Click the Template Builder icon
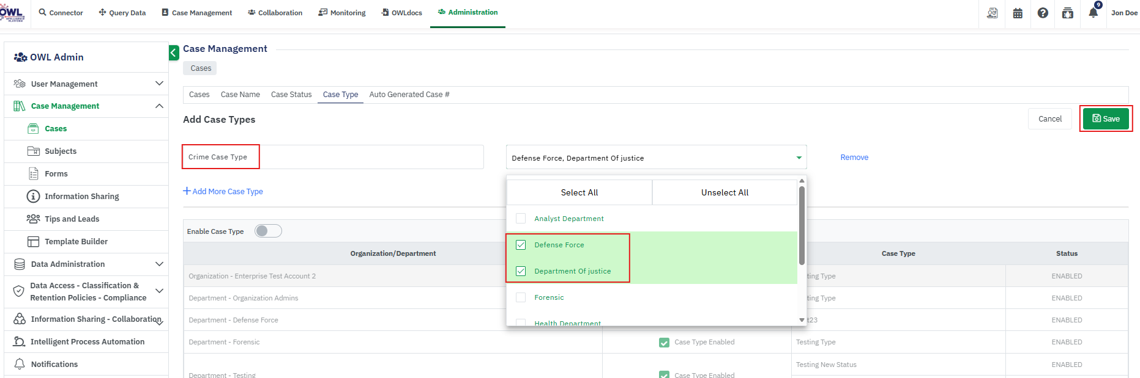1140x378 pixels. [x=33, y=242]
